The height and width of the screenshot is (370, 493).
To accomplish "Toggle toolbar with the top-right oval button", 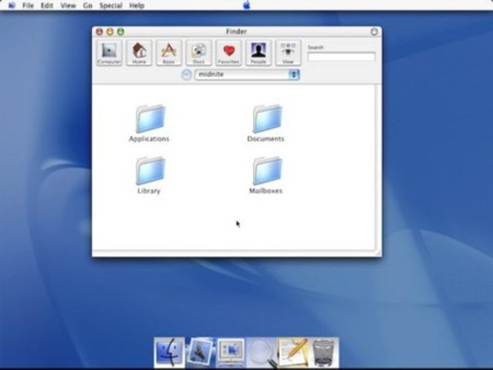I will tap(374, 32).
